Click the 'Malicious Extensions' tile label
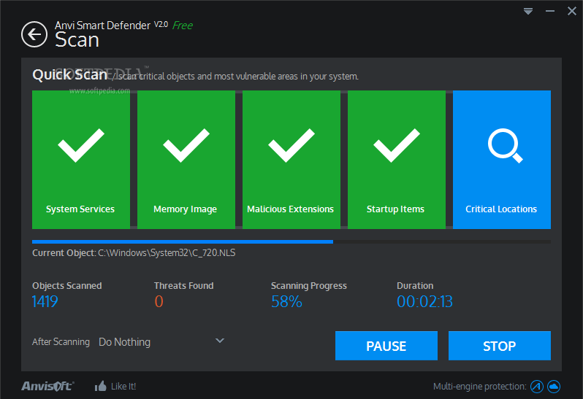 pos(290,209)
